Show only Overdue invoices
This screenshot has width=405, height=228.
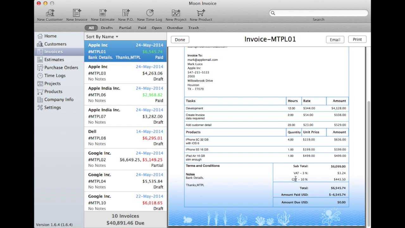click(175, 28)
